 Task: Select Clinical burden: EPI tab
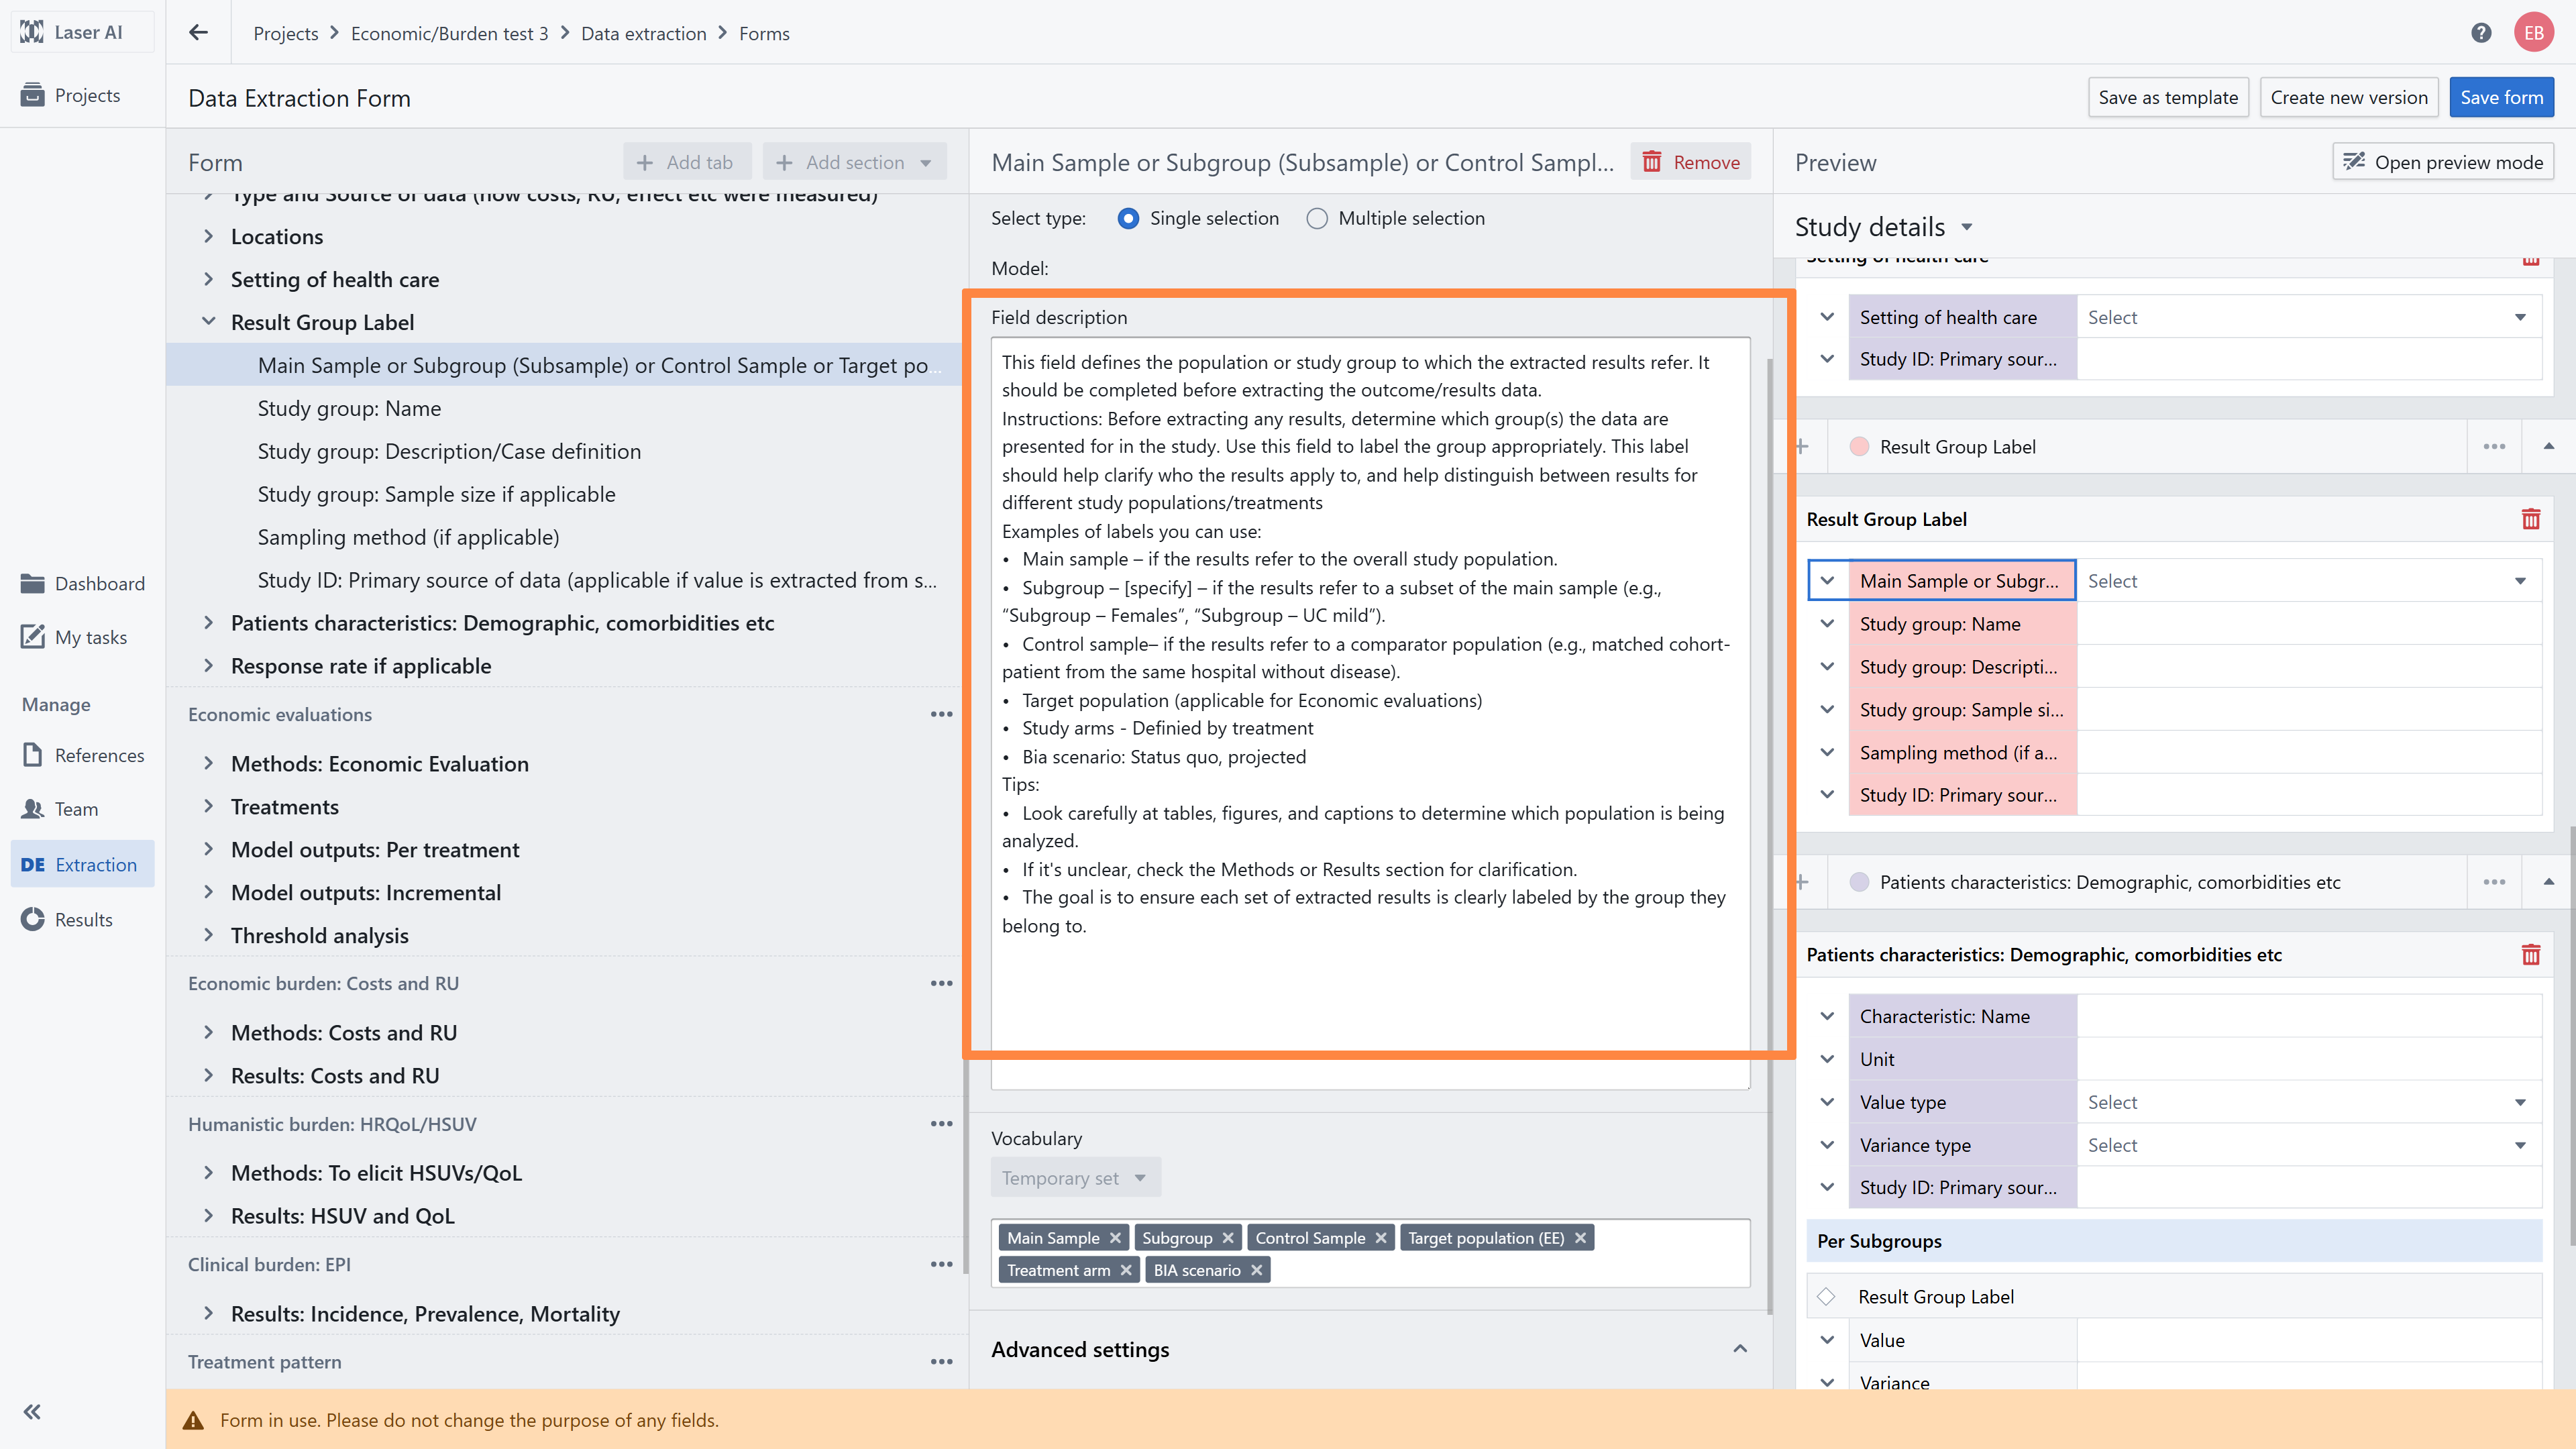[x=269, y=1264]
